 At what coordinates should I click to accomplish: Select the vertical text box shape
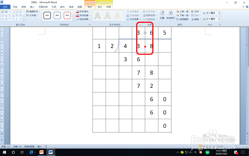pyautogui.click(x=6, y=12)
